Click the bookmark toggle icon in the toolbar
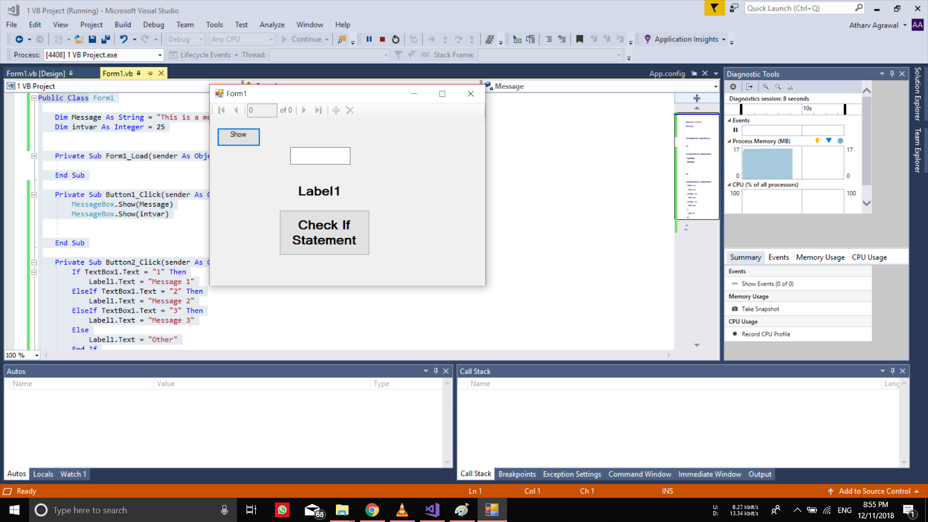 579,39
